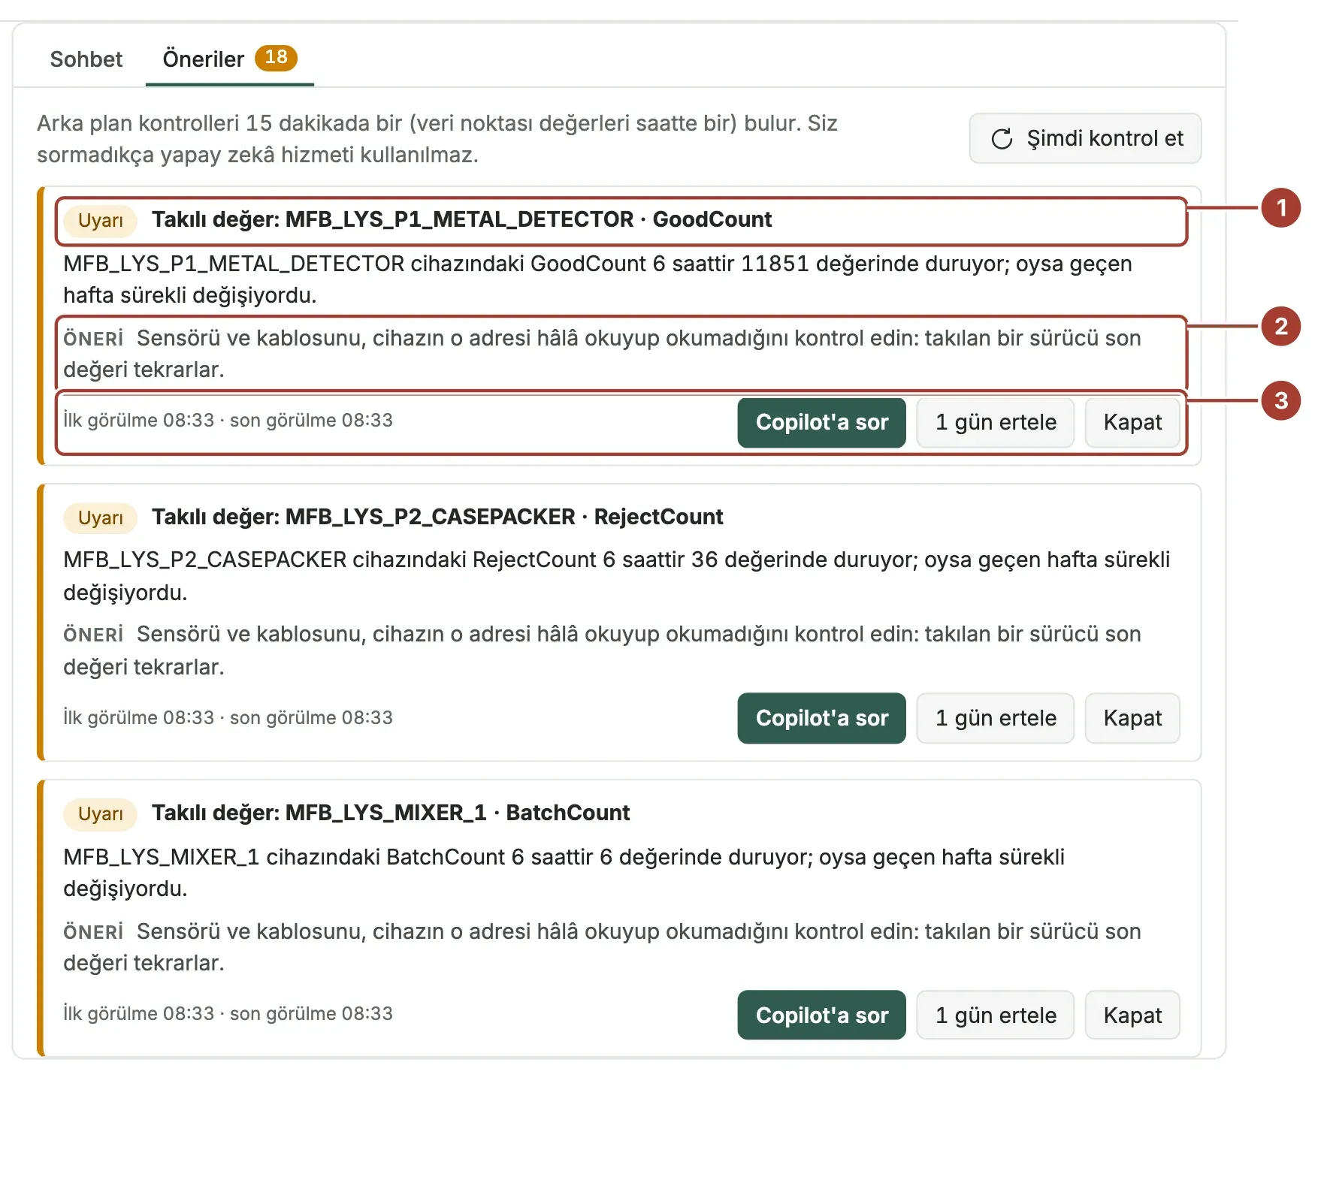Screen dimensions: 1324x1198
Task: Click the Şimdi kontrol et button label
Action: click(1105, 139)
